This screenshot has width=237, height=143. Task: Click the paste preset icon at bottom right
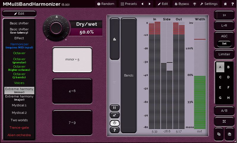pos(230,134)
